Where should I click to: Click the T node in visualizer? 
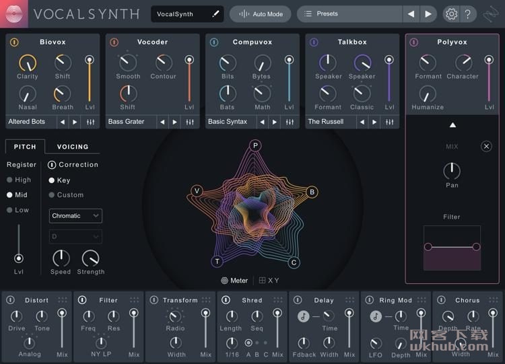217,261
